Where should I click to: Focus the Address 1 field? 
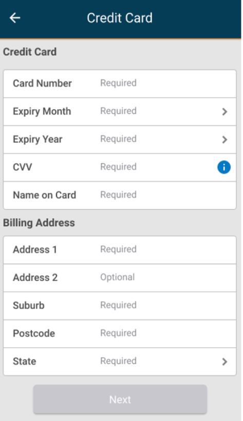[120, 250]
